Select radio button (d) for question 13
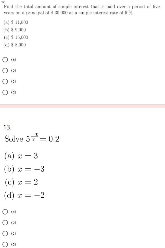 coord(5,244)
